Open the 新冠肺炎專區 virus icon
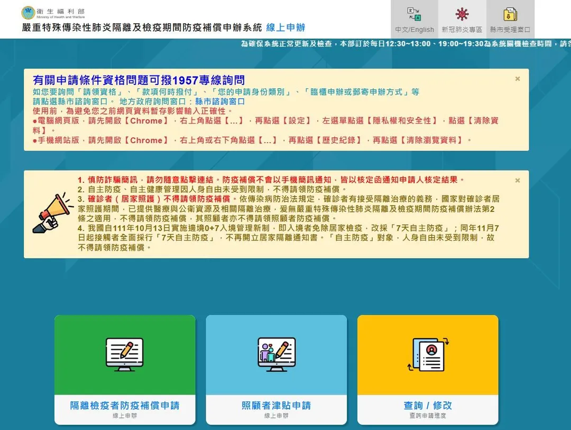 [462, 14]
